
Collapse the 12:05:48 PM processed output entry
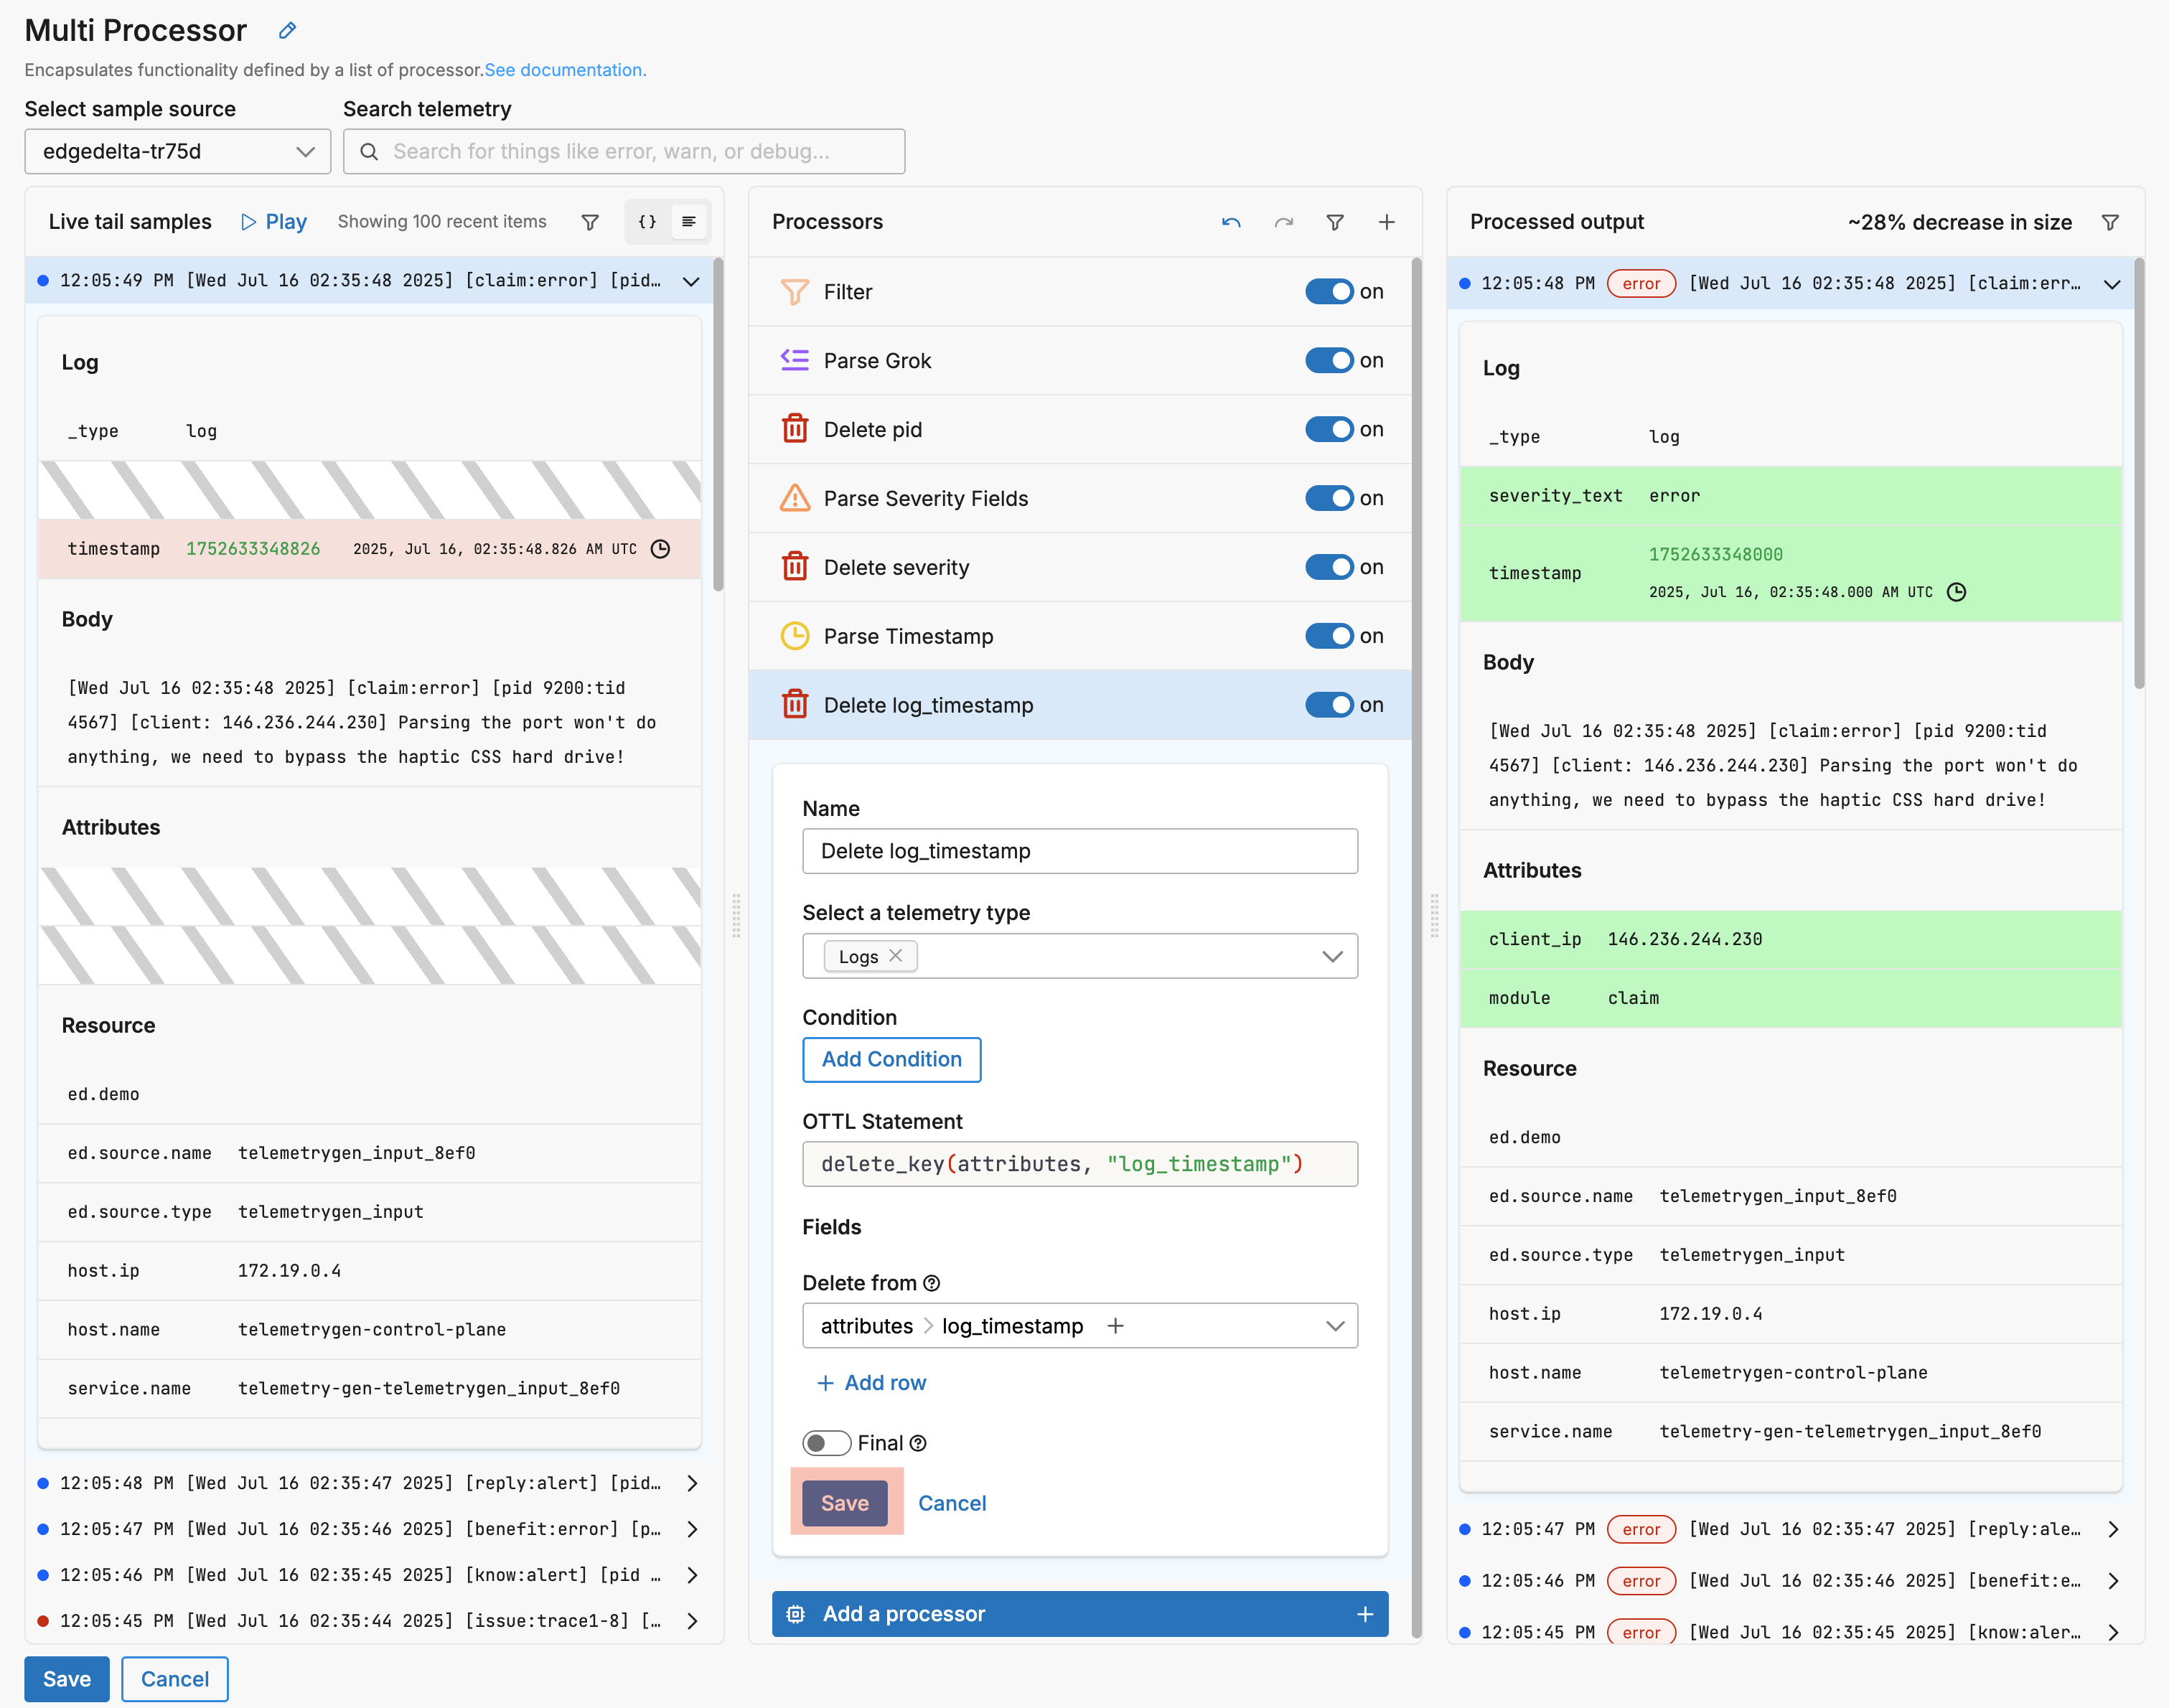2112,284
